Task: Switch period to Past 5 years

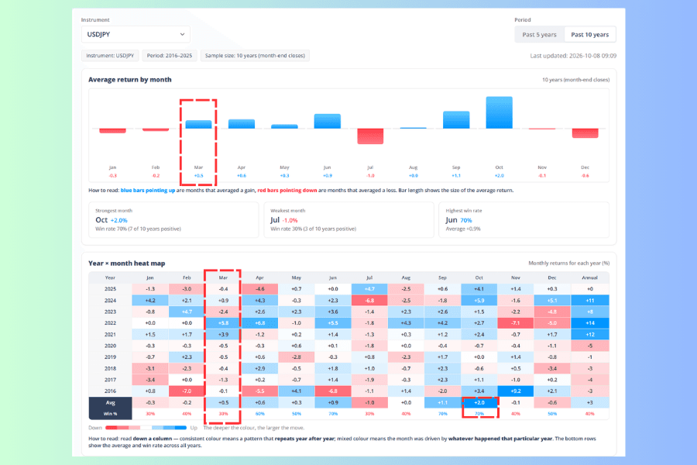Action: [539, 34]
